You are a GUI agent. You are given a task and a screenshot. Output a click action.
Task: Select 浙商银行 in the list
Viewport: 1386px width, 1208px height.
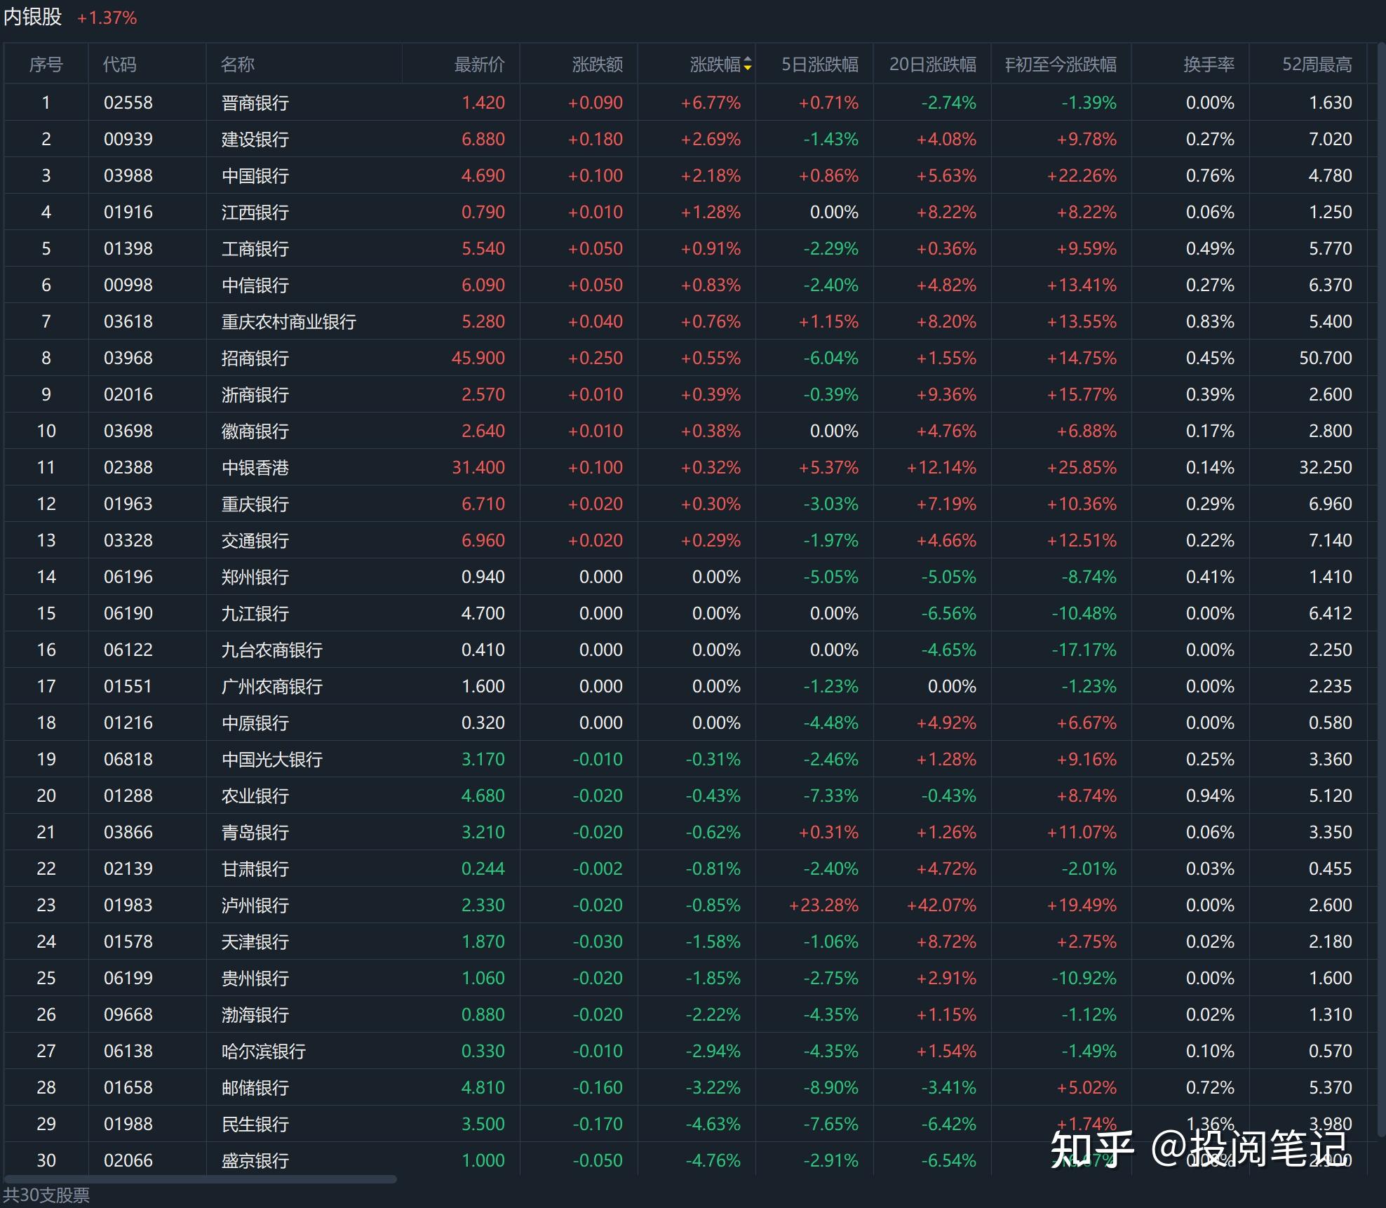pos(255,395)
